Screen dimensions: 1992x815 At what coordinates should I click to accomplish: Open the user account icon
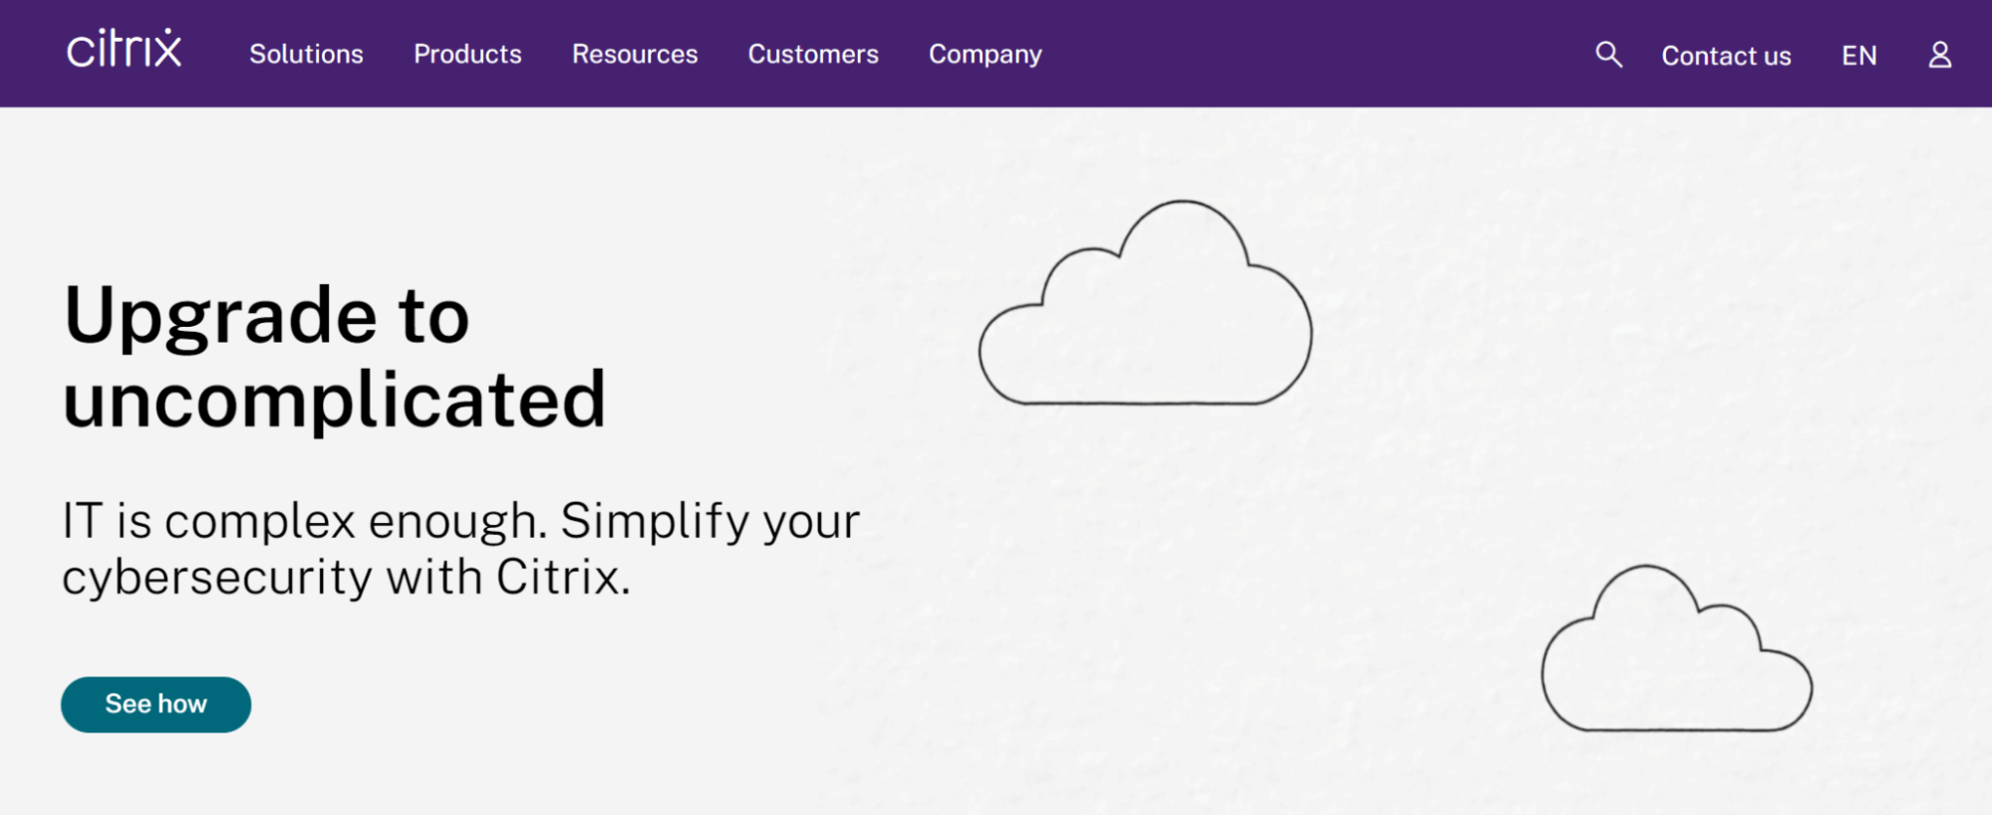(x=1939, y=54)
